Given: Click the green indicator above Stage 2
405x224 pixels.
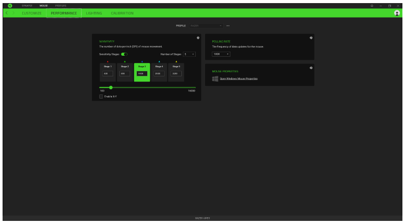Looking at the screenshot, I should (125, 62).
